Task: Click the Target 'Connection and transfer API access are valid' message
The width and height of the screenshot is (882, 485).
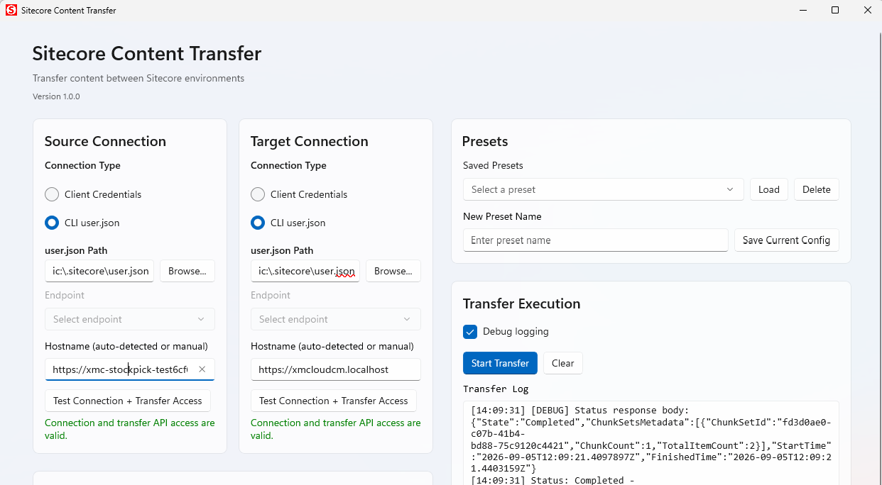Action: coord(336,429)
